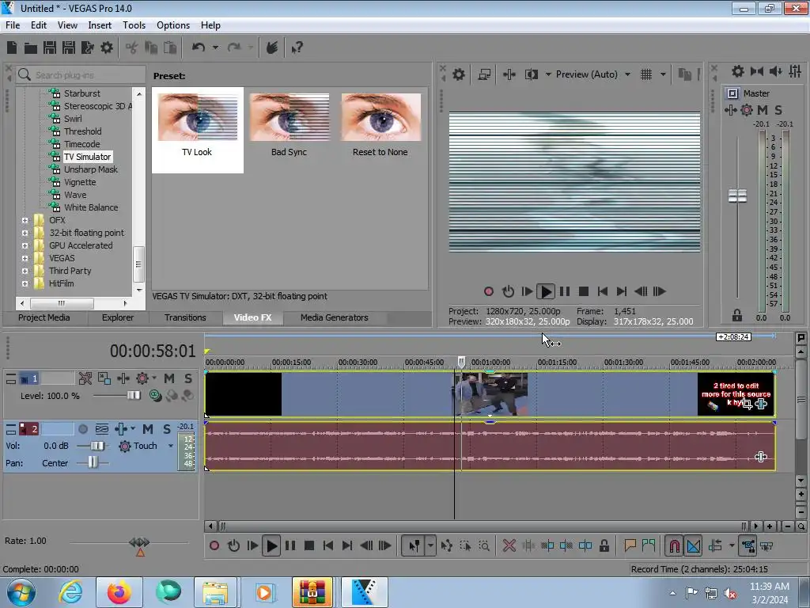Click the Lock Event padlock icon

pos(604,545)
